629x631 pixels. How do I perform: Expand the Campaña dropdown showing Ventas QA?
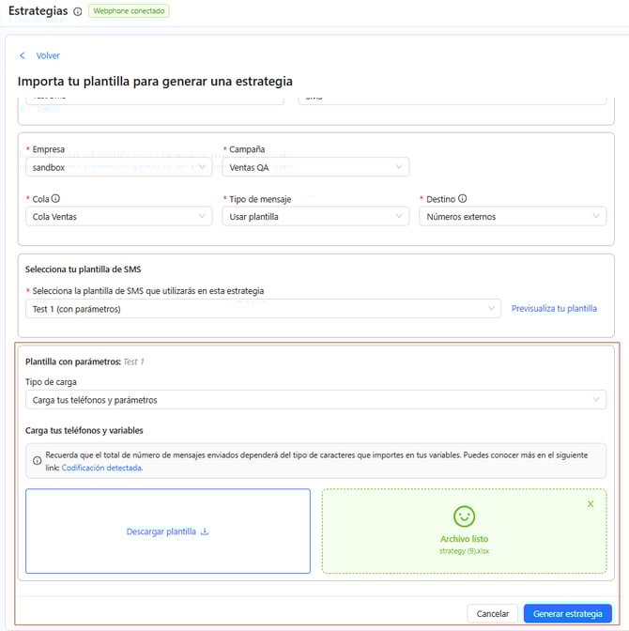(x=314, y=166)
